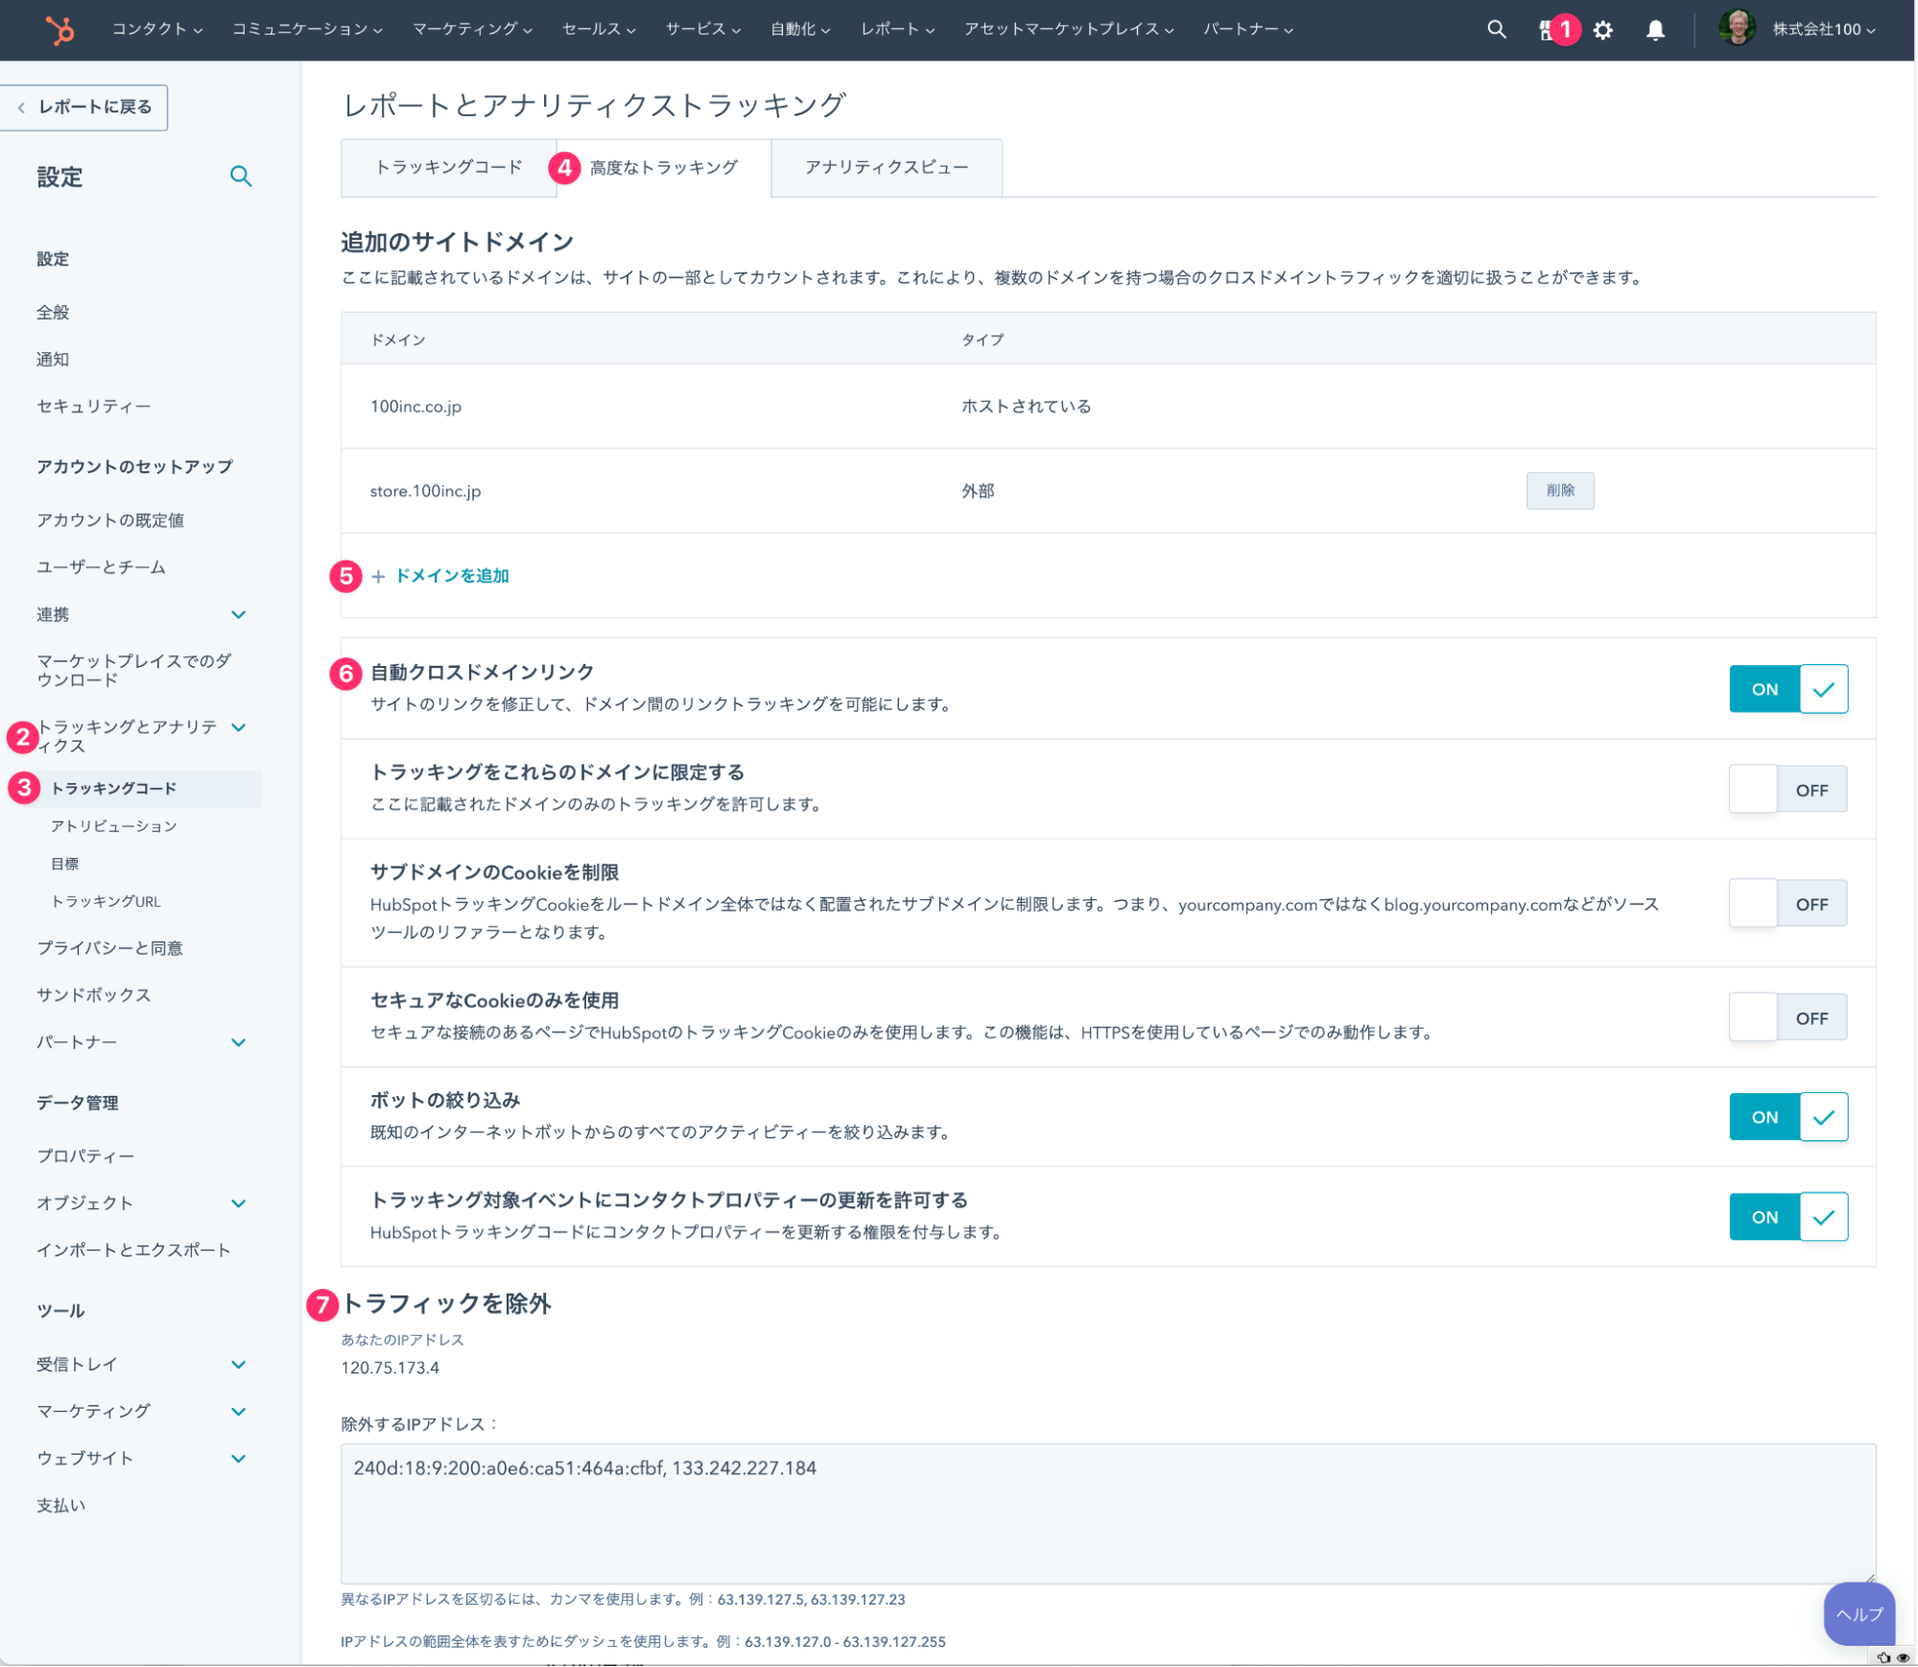
Task: Expand the オブジェクト sidebar section
Action: pyautogui.click(x=238, y=1203)
